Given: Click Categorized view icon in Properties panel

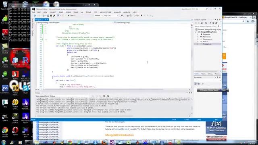Looking at the screenshot, I should pos(196,84).
